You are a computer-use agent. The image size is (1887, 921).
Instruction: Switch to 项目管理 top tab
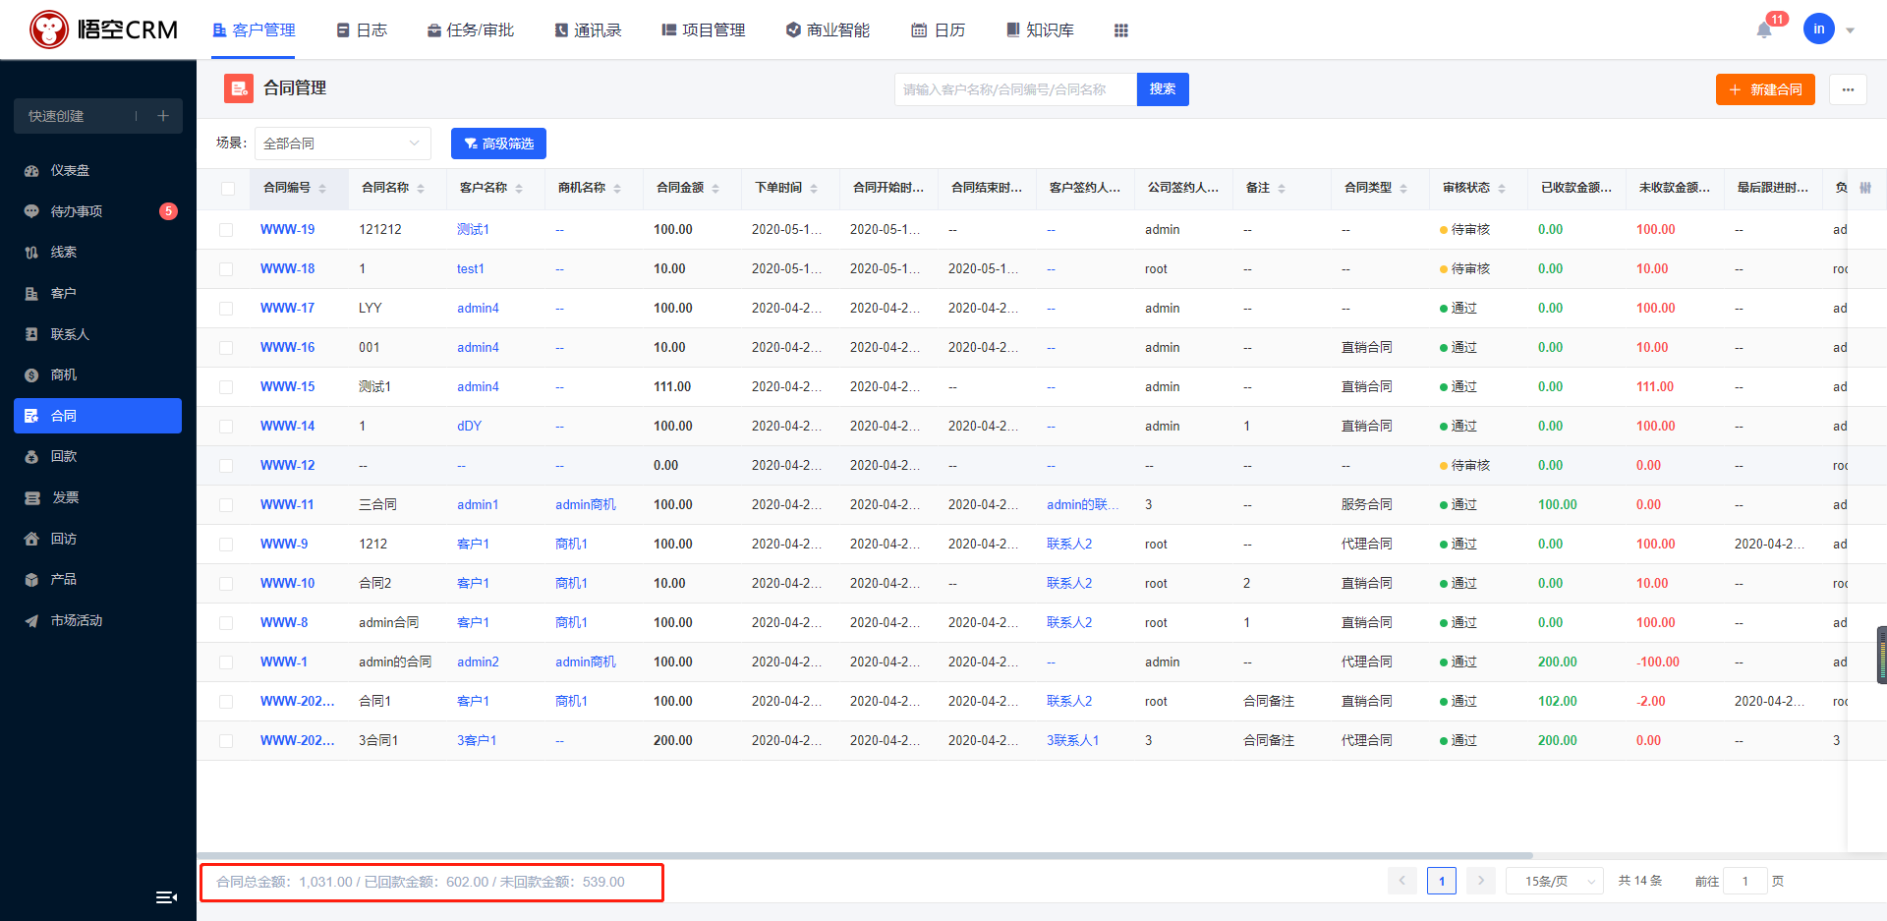click(x=704, y=30)
